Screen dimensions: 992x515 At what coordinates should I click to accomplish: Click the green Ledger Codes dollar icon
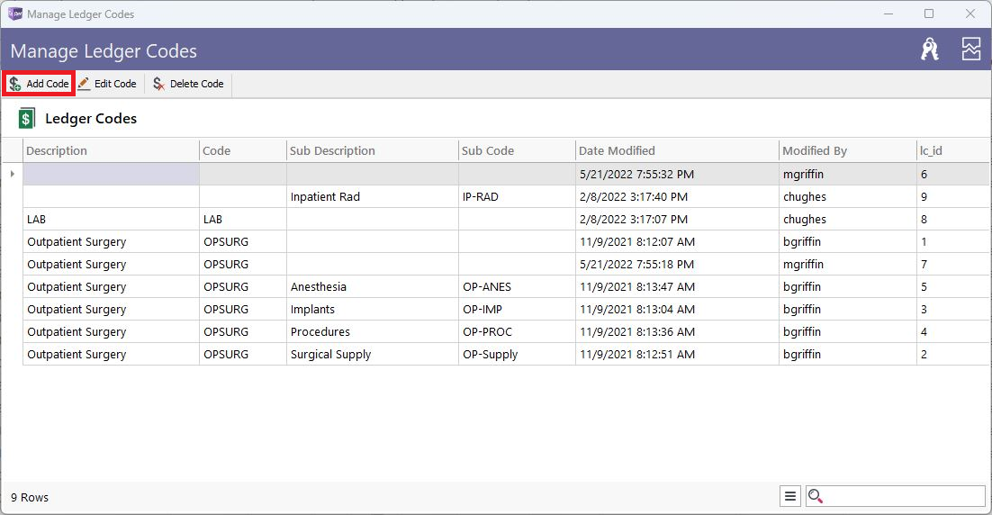click(27, 118)
